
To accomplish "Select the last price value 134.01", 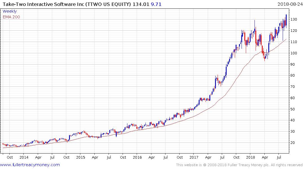I will [141, 4].
